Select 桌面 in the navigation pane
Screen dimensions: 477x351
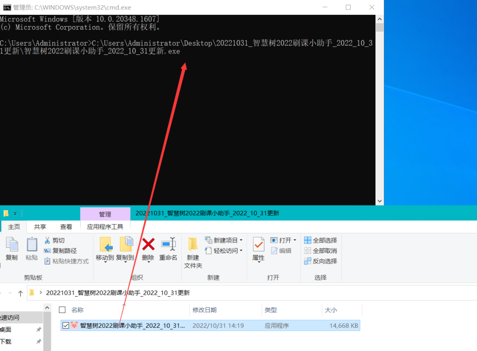tap(6, 330)
